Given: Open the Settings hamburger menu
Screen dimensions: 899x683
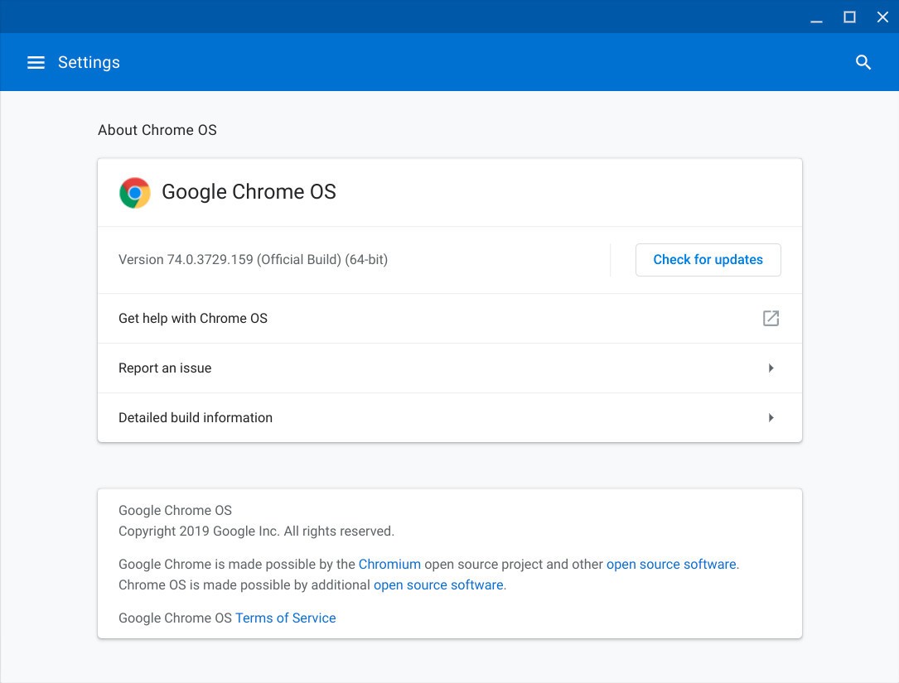Looking at the screenshot, I should (36, 62).
